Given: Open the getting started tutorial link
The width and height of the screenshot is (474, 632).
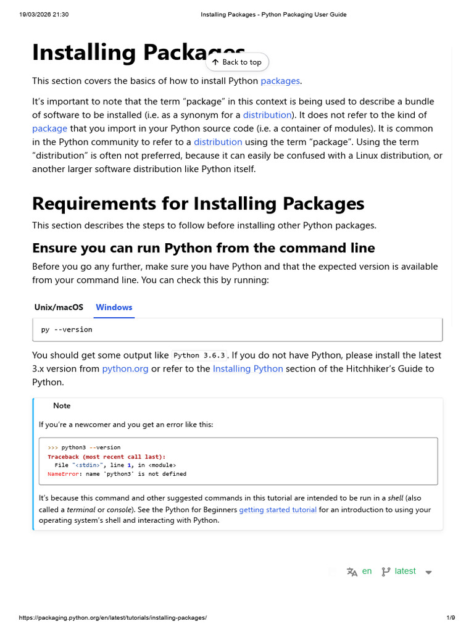Looking at the screenshot, I should coord(278,510).
